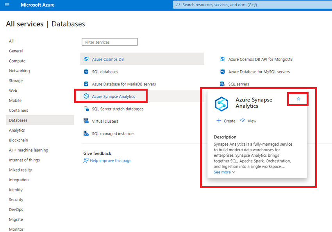Viewport: 332px width, 232px height.
Task: Open Internet of things category
Action: 24,160
